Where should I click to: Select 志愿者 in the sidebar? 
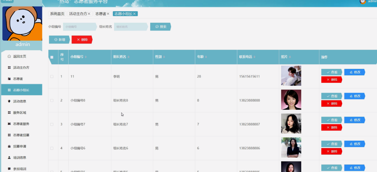[22, 79]
